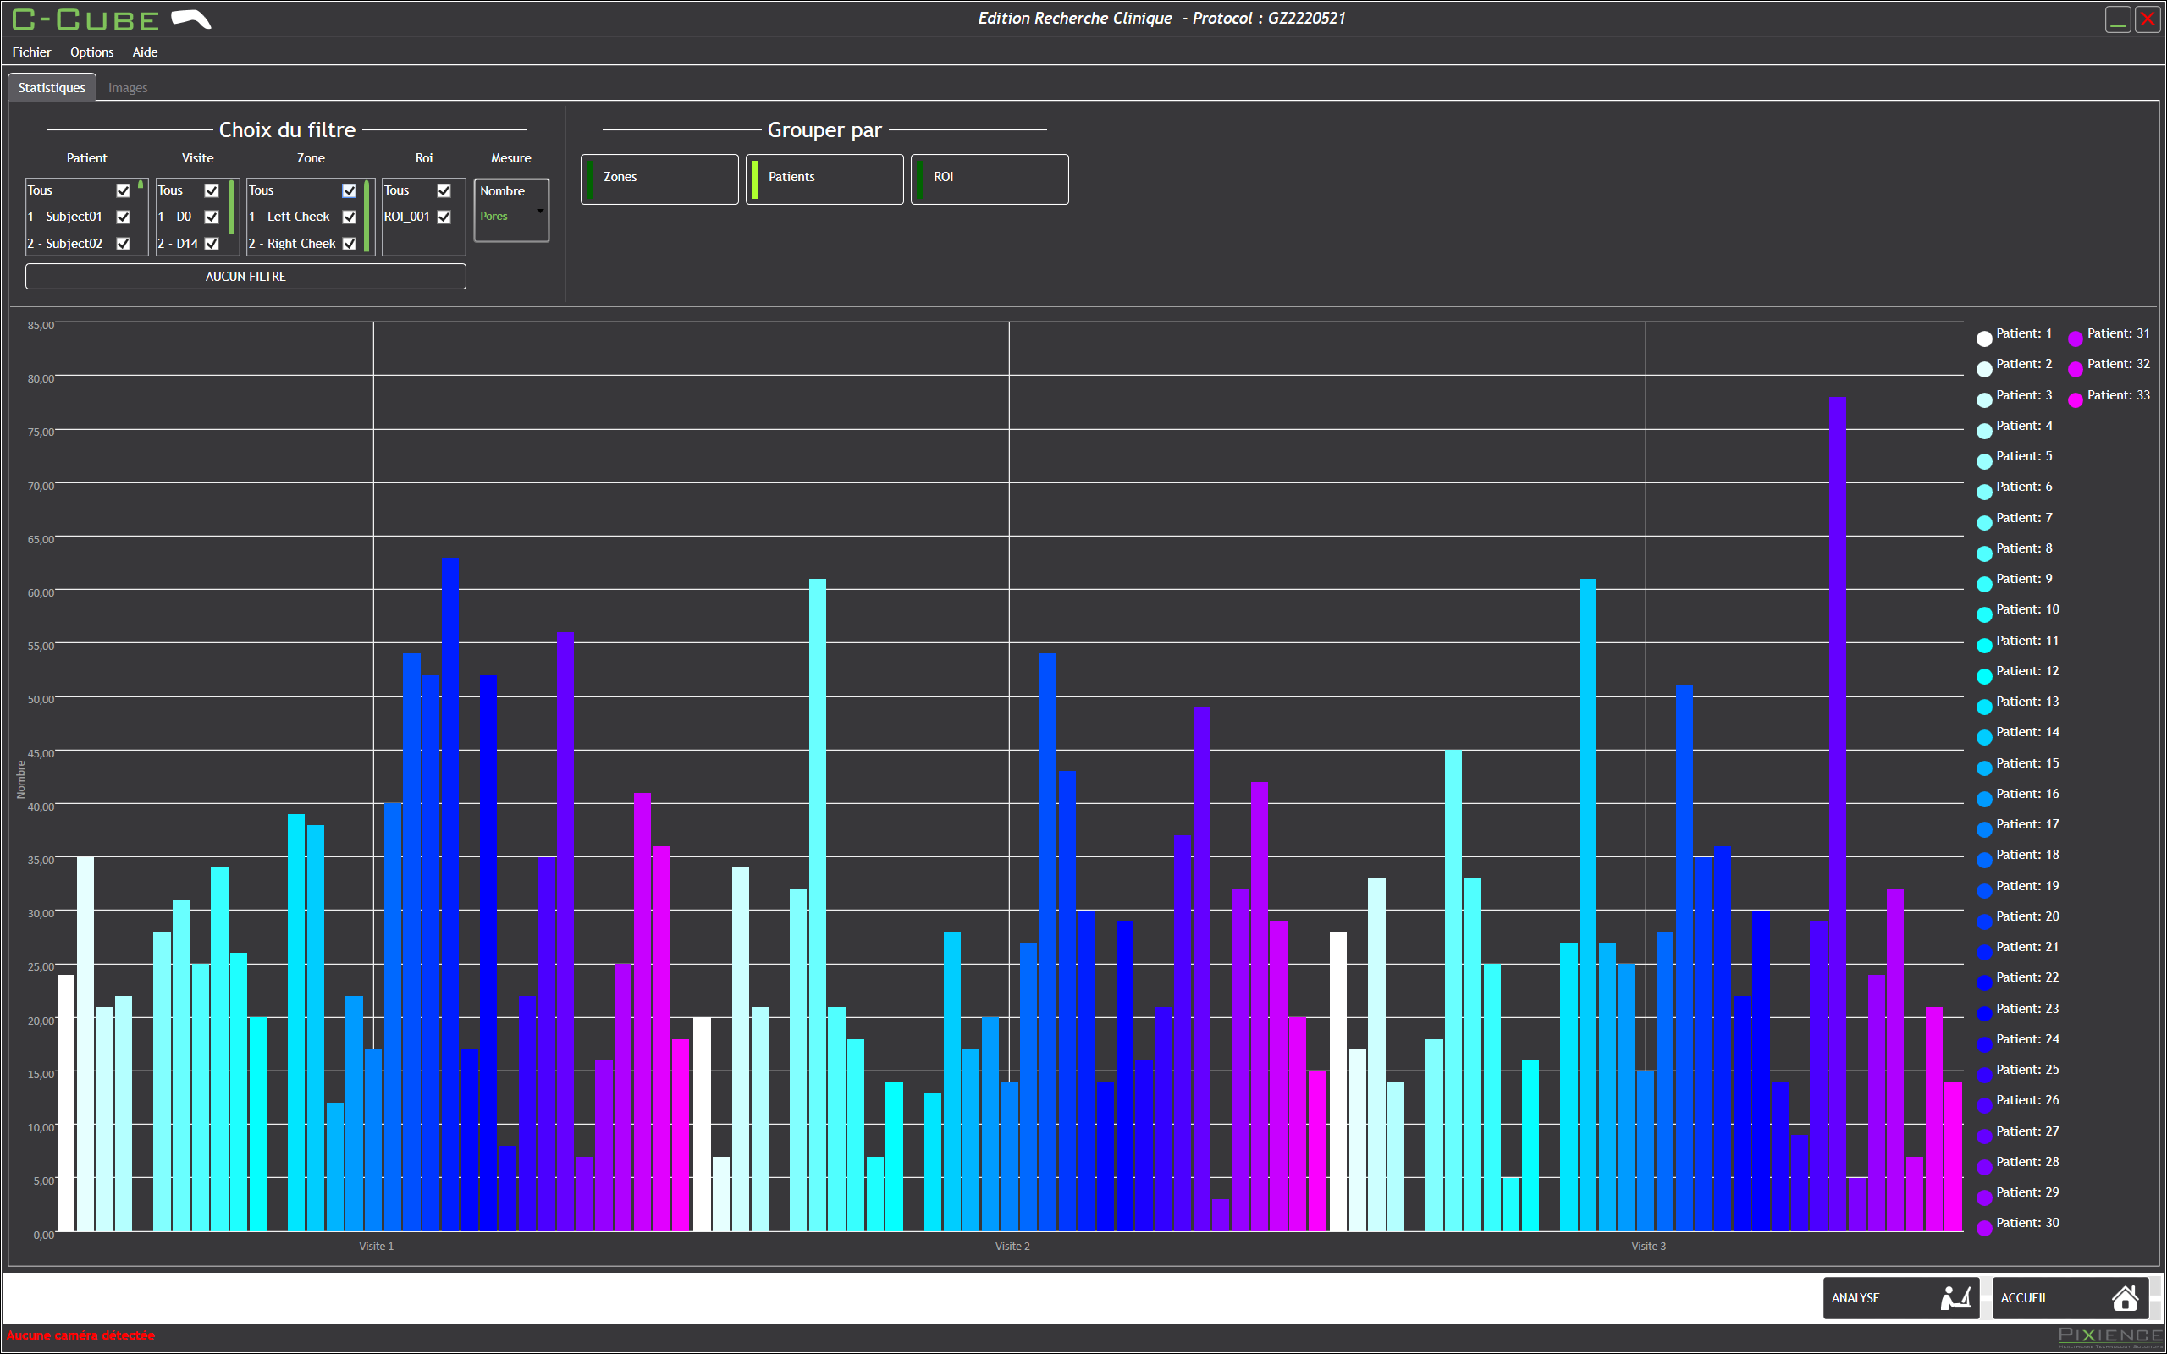Open the Aide menu
The image size is (2167, 1354).
145,52
